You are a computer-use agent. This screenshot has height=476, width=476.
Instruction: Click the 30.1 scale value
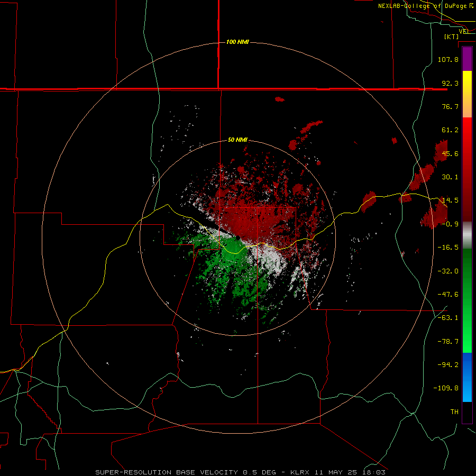point(450,177)
